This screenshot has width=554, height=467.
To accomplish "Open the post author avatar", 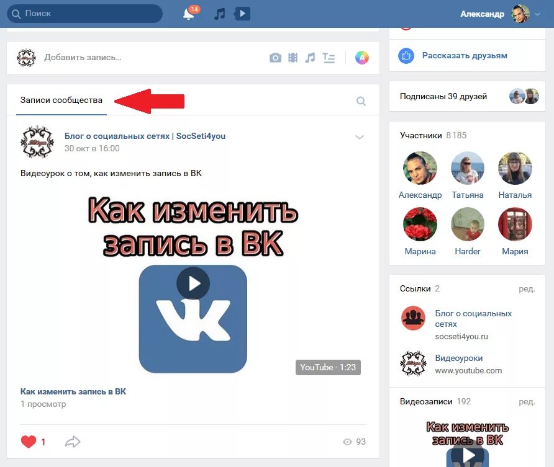I will [37, 142].
